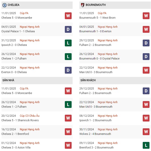Open Cúp FA link beside Bournemouth 5-1 West Brom
Screen dimensions: 151x151
pyautogui.click(x=102, y=13)
